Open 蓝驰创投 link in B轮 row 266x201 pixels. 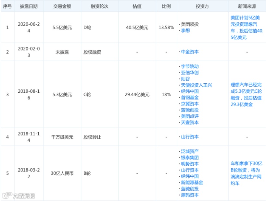[190, 189]
